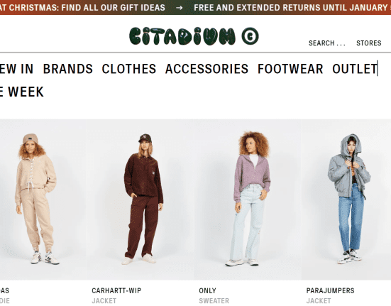
Task: Open the FOOTWEAR menu
Action: (290, 69)
